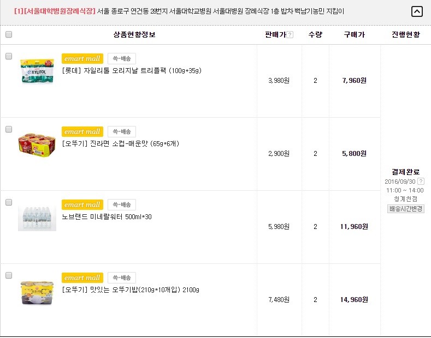Open the 자일리톨 오리지날 트리플팩 product link
Viewport: 431px width, 338px height.
tap(132, 71)
